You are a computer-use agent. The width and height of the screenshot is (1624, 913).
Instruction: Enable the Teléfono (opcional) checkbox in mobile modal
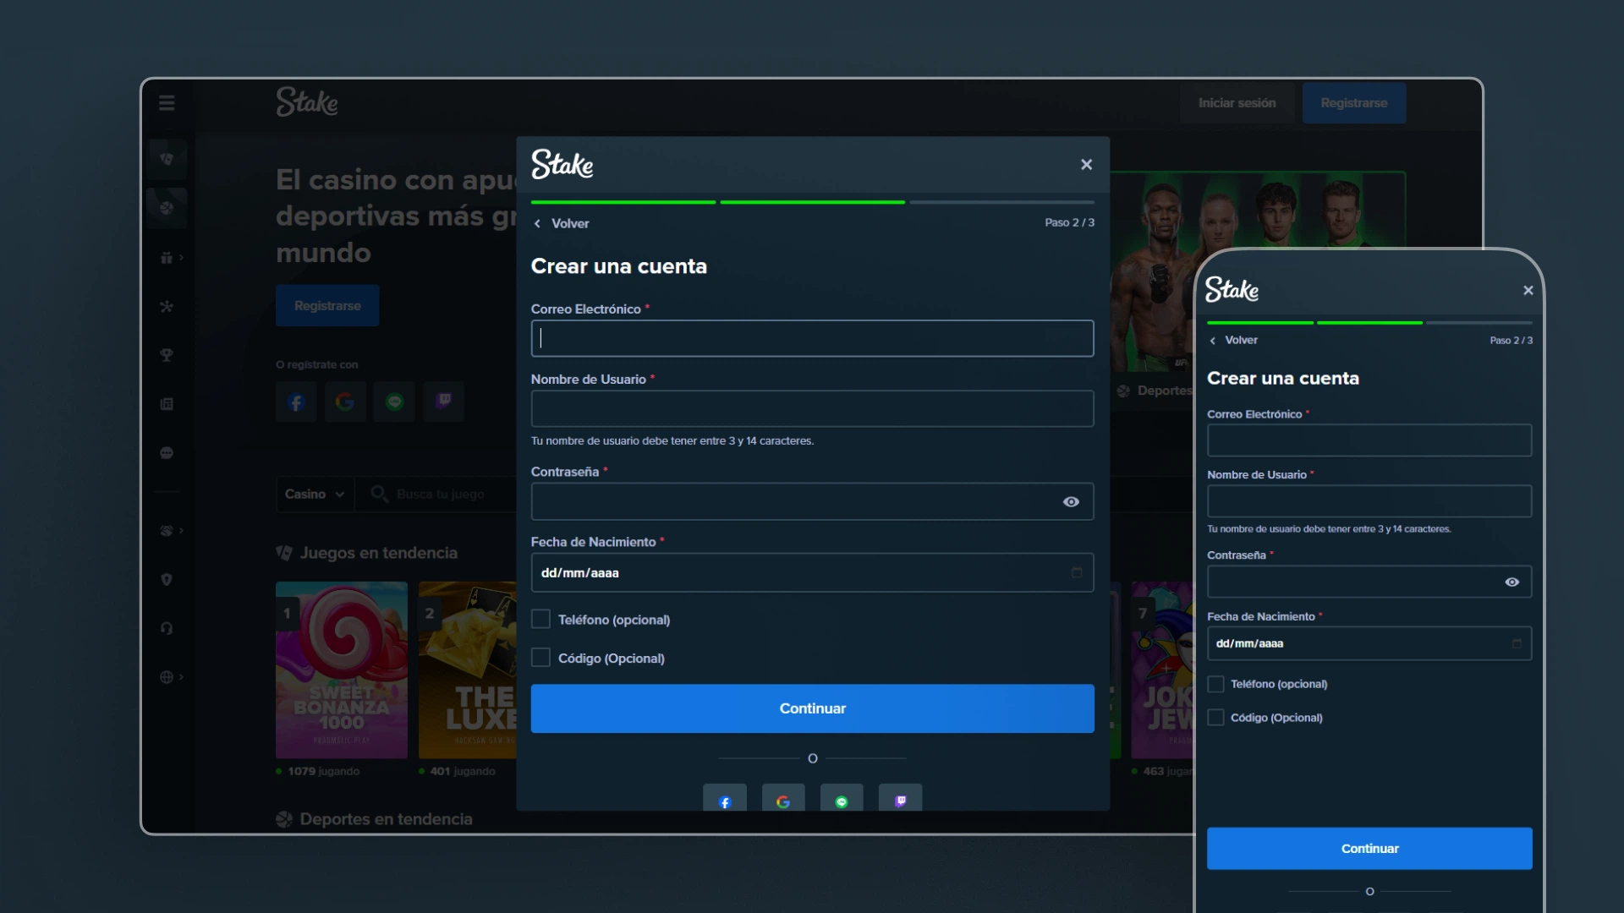point(1215,684)
